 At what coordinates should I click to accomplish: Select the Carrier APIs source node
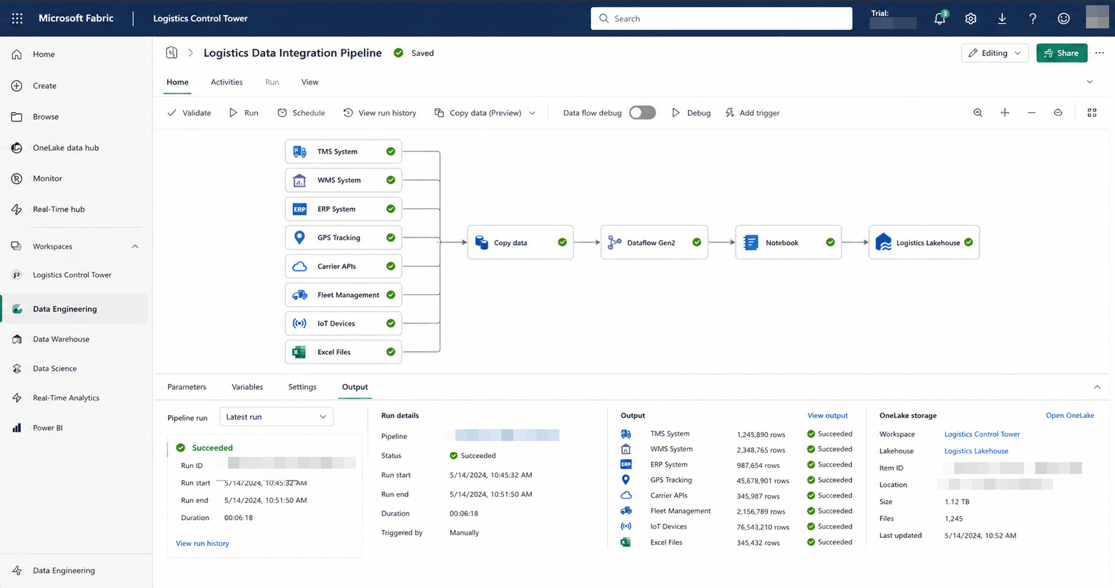click(x=343, y=266)
